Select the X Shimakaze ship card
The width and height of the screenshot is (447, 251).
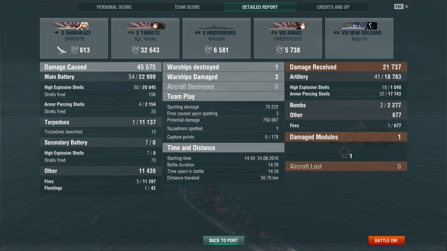pyautogui.click(x=74, y=38)
